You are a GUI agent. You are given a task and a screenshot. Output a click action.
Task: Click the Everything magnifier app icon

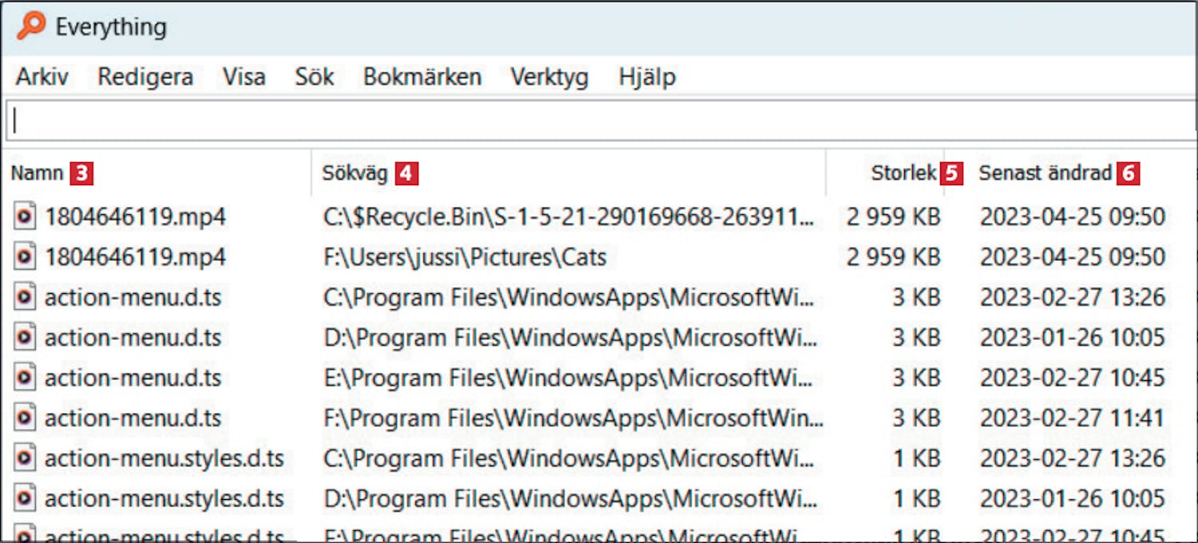coord(31,26)
